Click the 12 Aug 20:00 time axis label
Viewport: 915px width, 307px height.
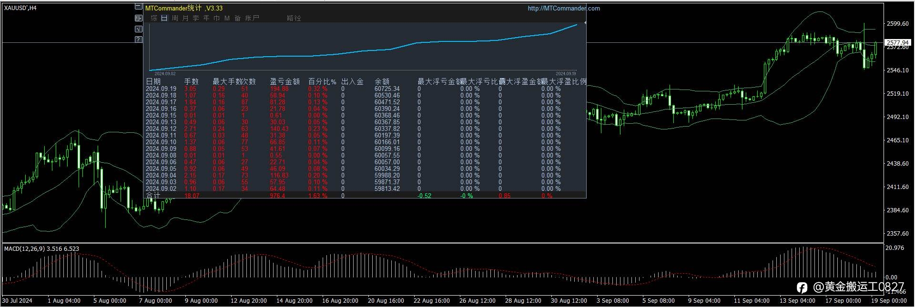click(x=248, y=301)
